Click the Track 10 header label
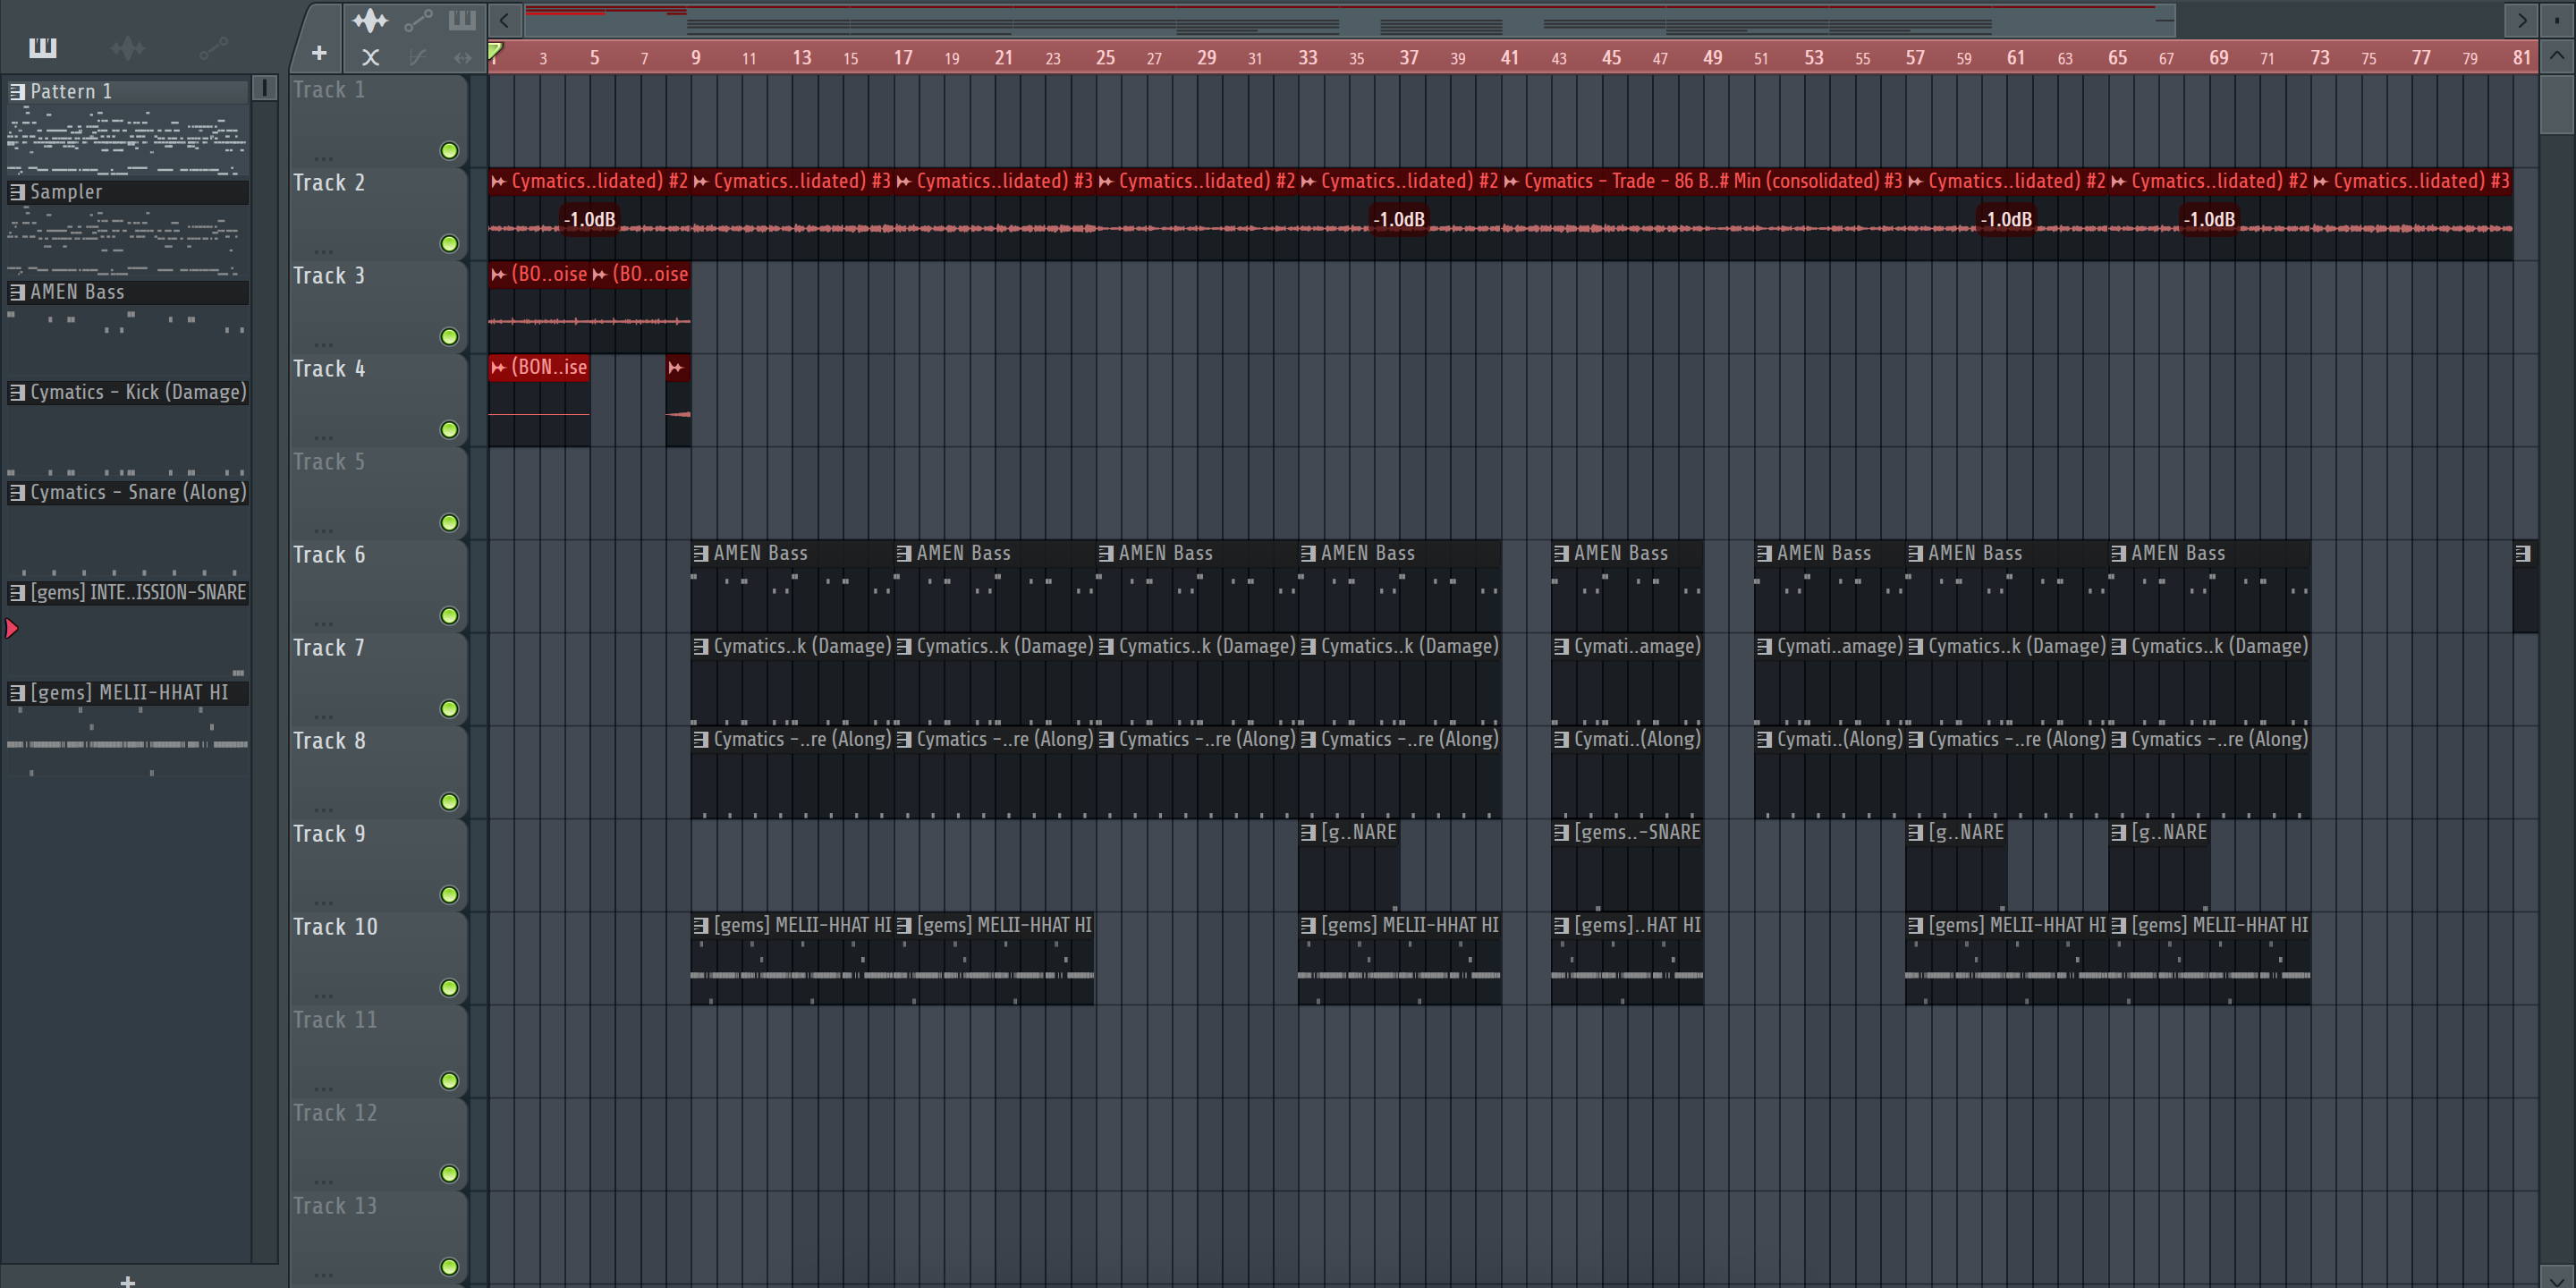The height and width of the screenshot is (1288, 2576). click(335, 926)
